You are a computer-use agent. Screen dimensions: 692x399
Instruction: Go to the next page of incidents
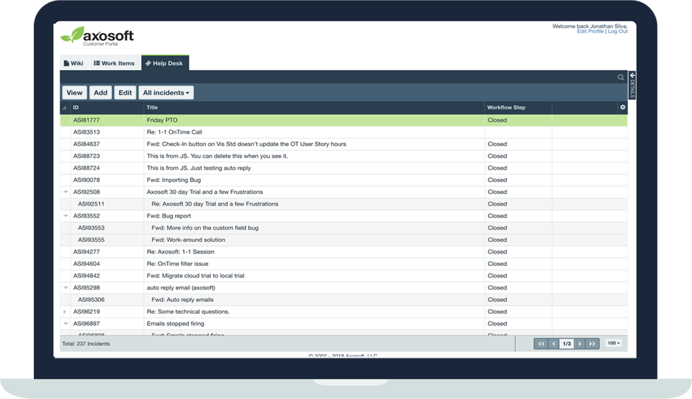(580, 344)
